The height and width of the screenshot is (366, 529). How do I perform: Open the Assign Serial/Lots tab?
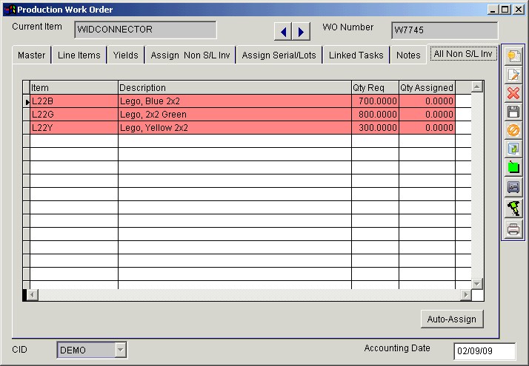point(279,55)
